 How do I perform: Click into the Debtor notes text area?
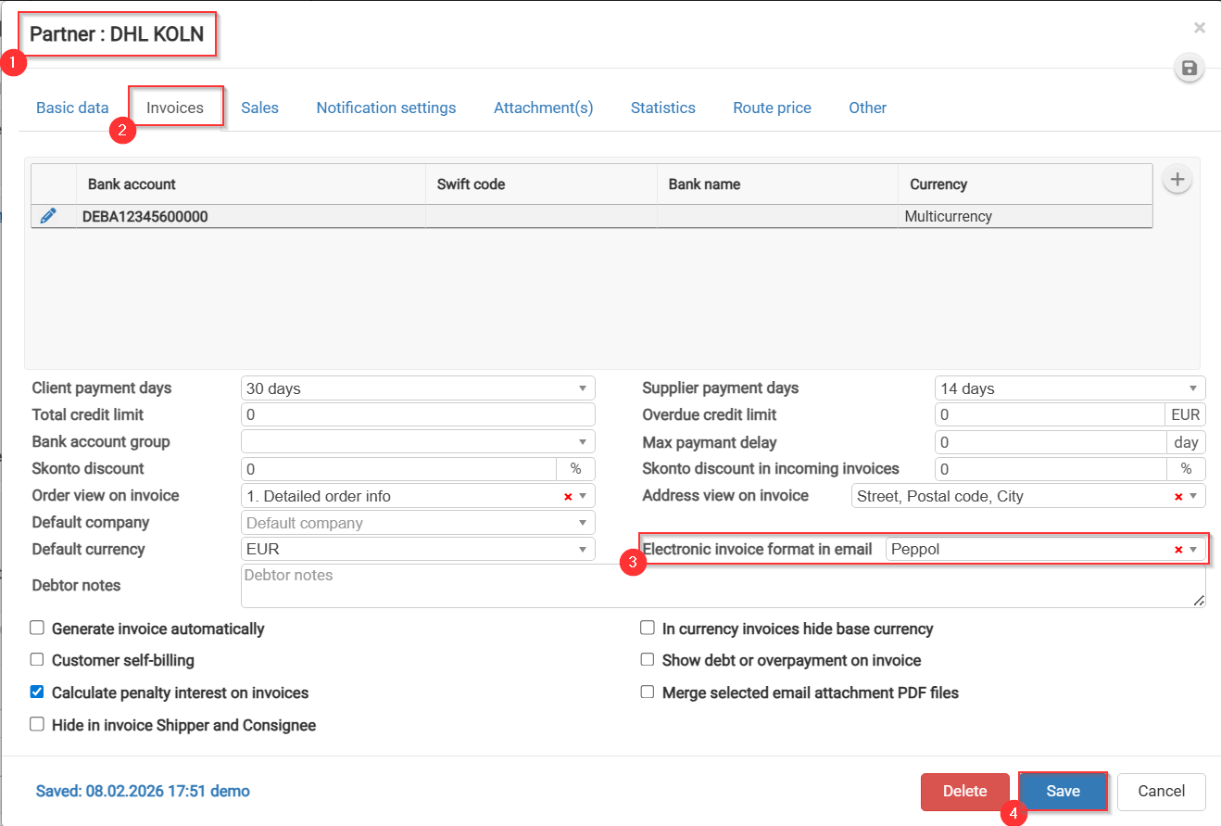pyautogui.click(x=723, y=586)
